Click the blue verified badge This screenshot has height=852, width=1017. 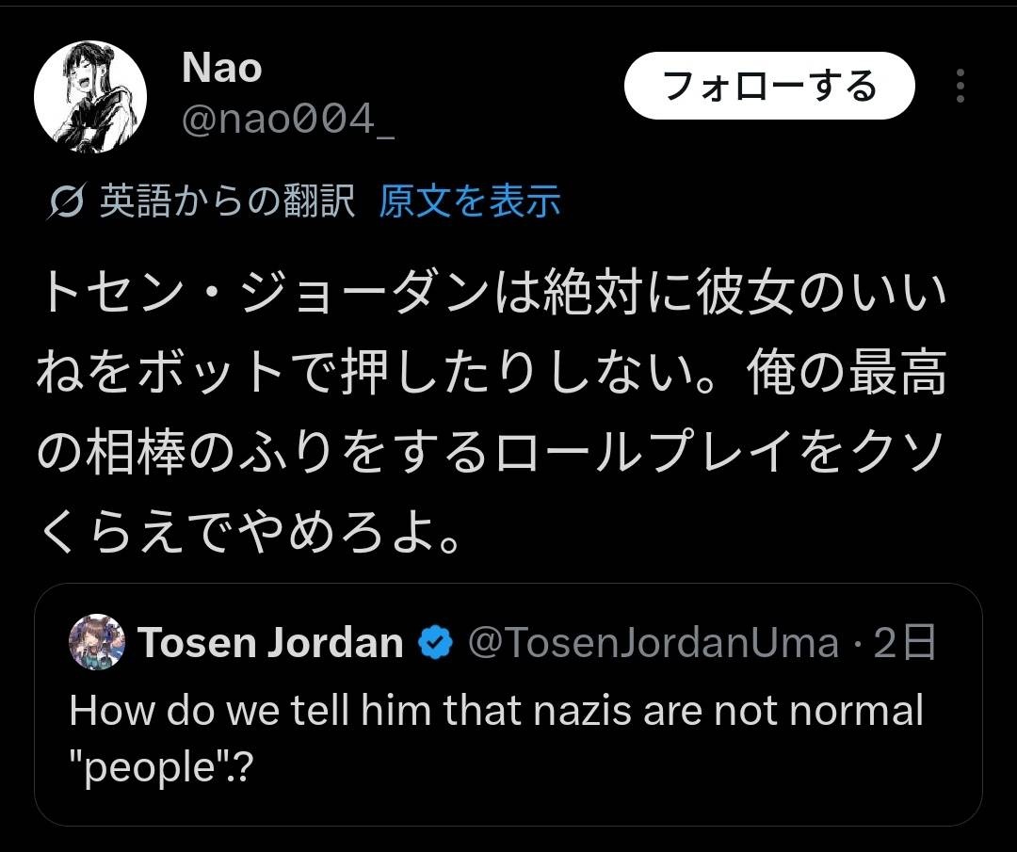(434, 643)
